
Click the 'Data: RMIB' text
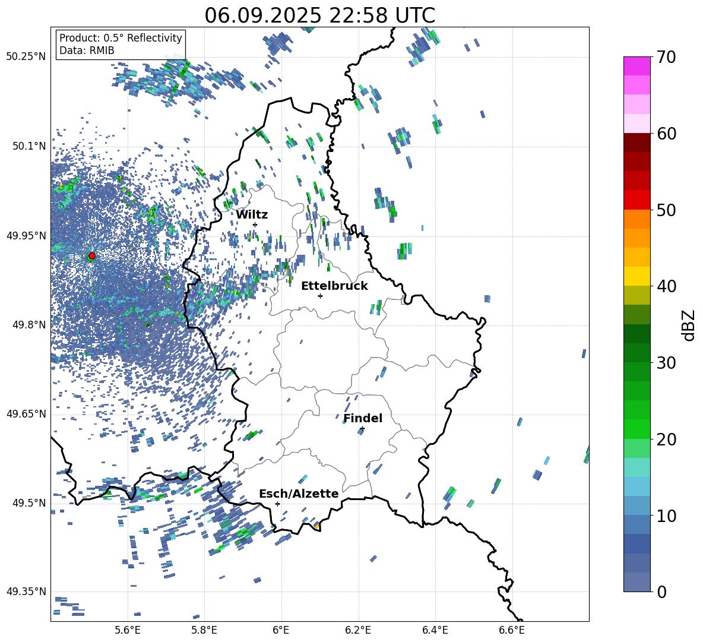click(x=87, y=50)
